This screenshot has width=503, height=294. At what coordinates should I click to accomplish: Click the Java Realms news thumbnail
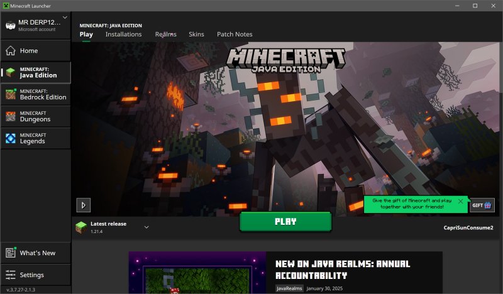[x=197, y=273]
